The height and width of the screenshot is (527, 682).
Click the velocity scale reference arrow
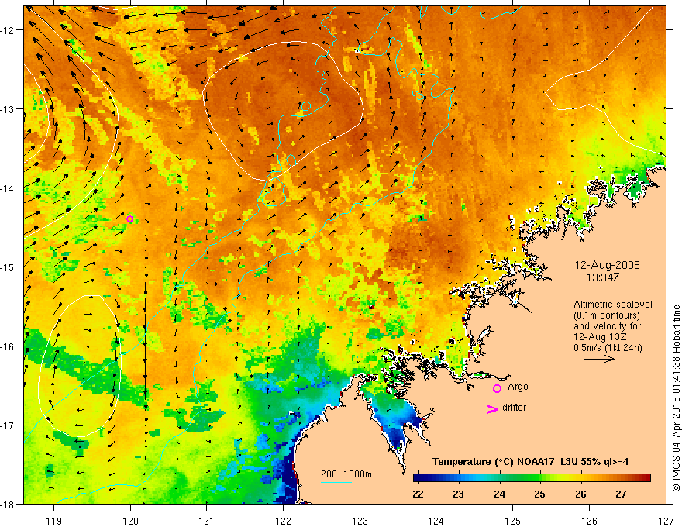pos(599,359)
